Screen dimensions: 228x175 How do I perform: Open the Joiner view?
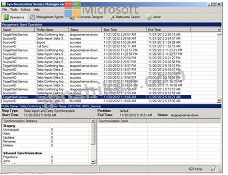point(156,17)
